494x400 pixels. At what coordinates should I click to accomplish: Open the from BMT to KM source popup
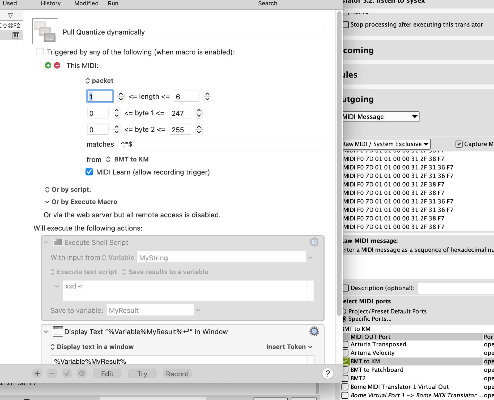coord(127,159)
